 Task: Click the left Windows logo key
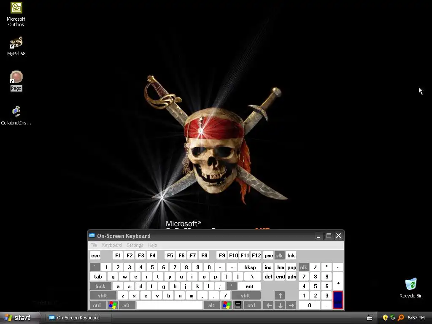coord(112,305)
